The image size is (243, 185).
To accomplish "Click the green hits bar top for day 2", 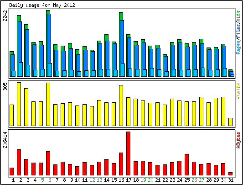I will coord(19,18).
